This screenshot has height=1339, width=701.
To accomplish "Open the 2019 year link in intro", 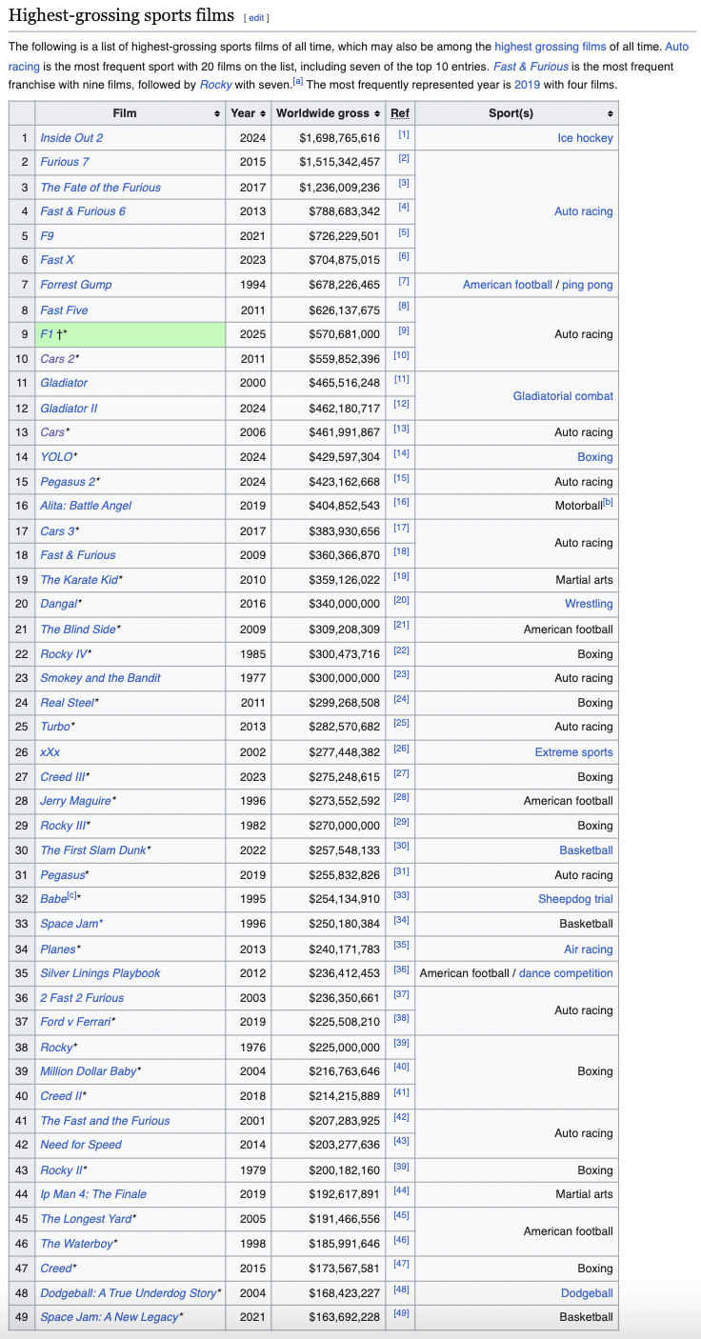I will [527, 84].
